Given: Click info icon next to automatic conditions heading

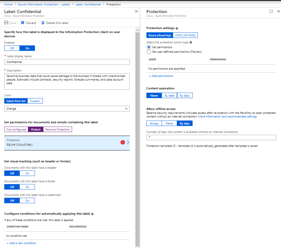Looking at the screenshot, I should coord(92,214).
